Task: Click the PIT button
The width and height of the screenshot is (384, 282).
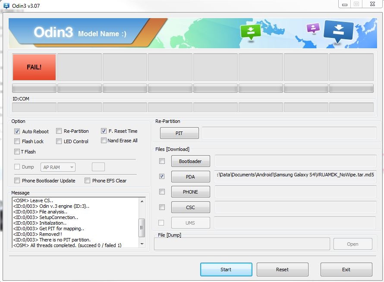Action: click(179, 133)
